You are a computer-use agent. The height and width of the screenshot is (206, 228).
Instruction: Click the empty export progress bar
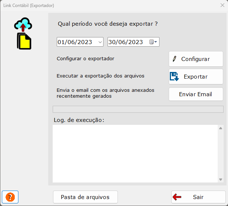tap(138, 109)
